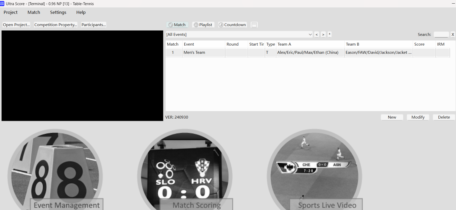Image resolution: width=456 pixels, height=210 pixels.
Task: Go to previous event with < button
Action: click(x=317, y=35)
